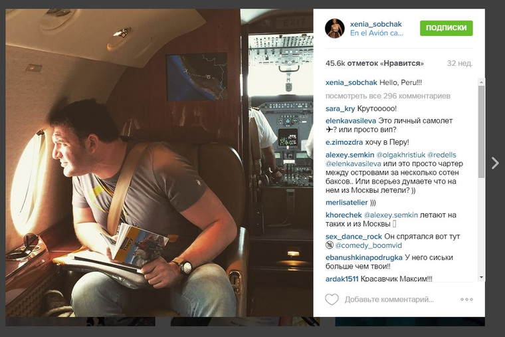505x337 pixels.
Task: Open ardak1511 commenter profile
Action: pos(342,279)
